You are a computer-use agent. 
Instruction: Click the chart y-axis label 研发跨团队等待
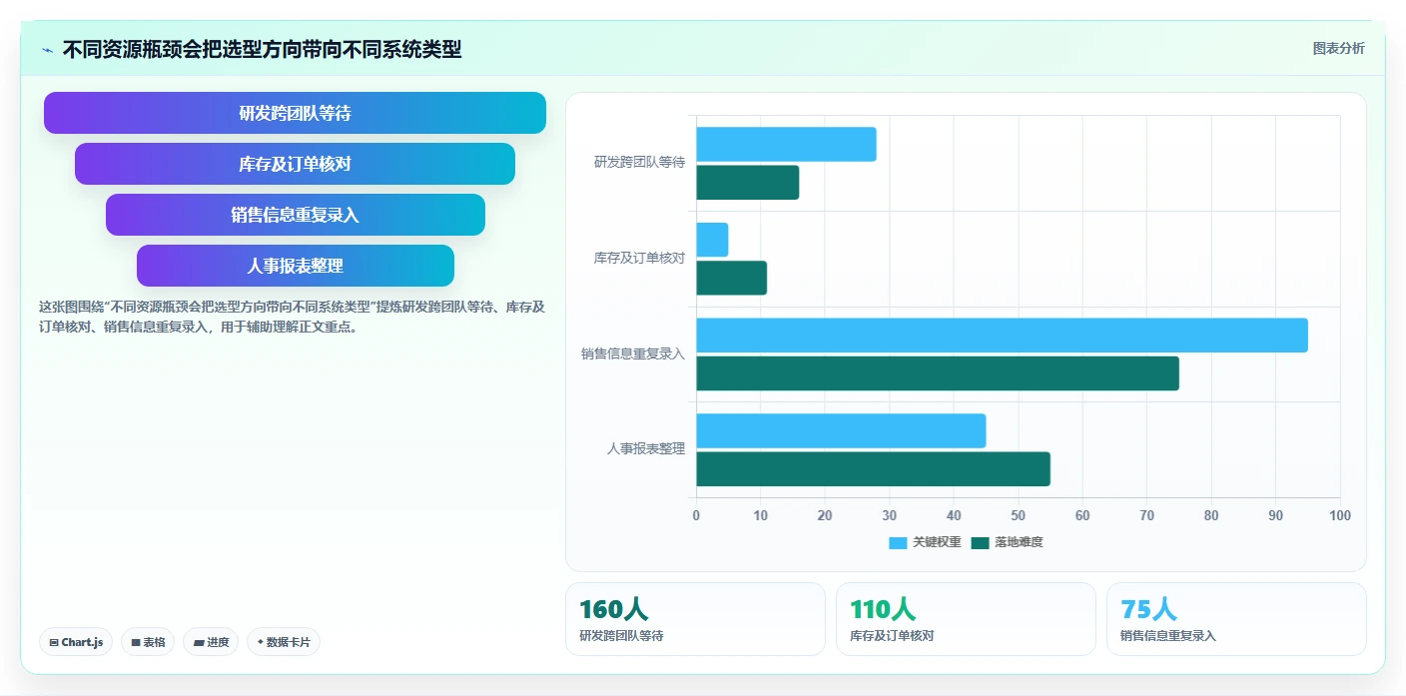639,162
